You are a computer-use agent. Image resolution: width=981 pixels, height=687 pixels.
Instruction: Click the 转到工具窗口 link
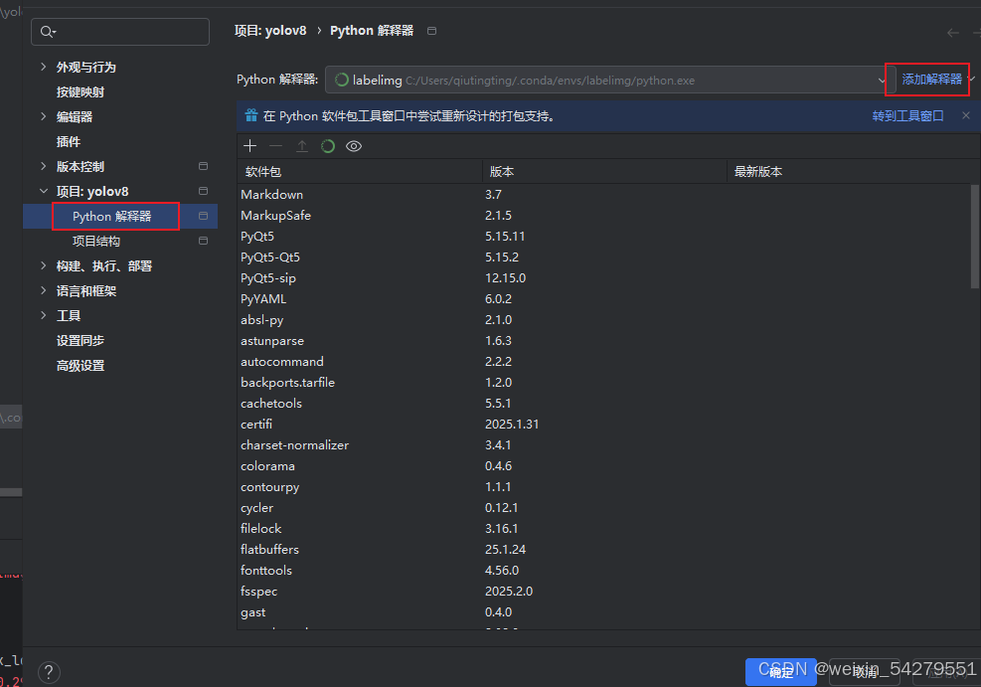point(907,115)
